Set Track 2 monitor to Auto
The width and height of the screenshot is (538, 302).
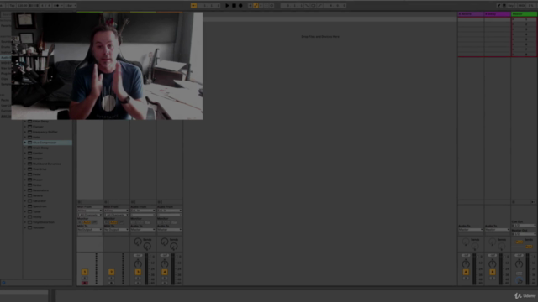click(x=113, y=222)
